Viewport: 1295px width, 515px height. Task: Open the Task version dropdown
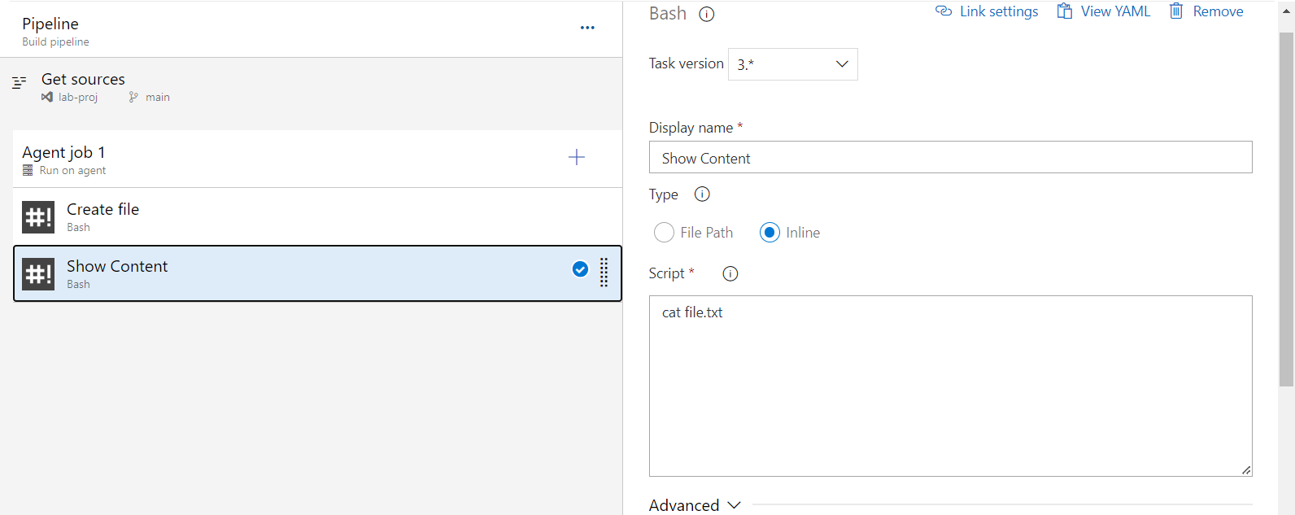point(792,64)
